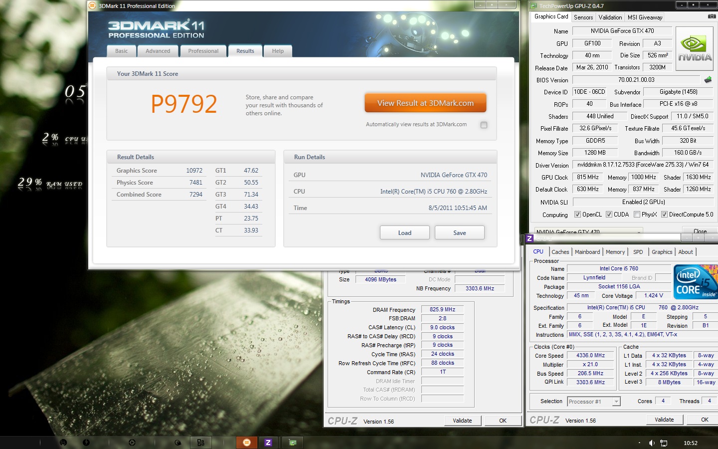718x449 pixels.
Task: Click the 3DMark 11 title bar icon
Action: pyautogui.click(x=92, y=6)
